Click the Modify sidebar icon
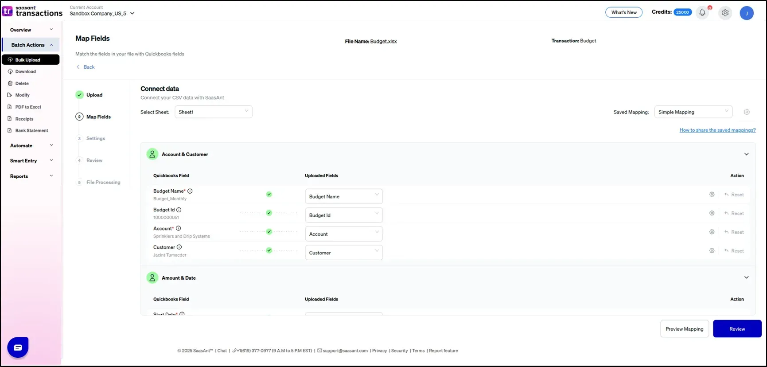 point(10,95)
